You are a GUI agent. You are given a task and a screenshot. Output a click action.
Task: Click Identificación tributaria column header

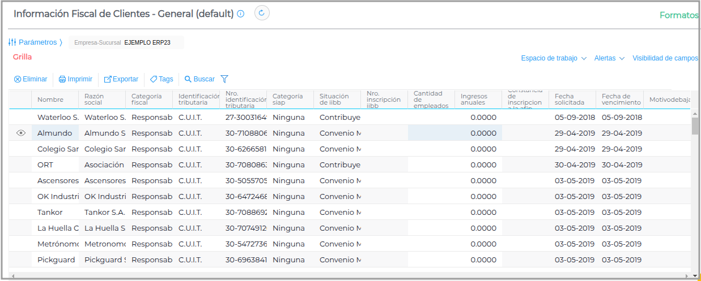(x=196, y=100)
